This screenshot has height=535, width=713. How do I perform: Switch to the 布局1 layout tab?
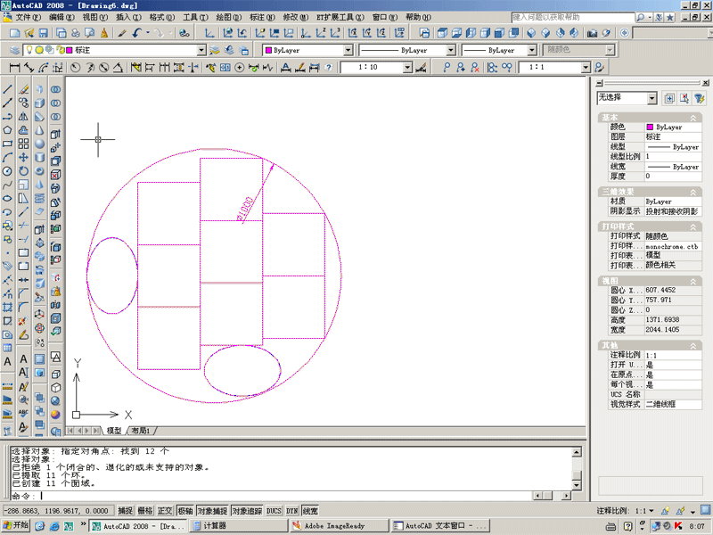click(141, 431)
